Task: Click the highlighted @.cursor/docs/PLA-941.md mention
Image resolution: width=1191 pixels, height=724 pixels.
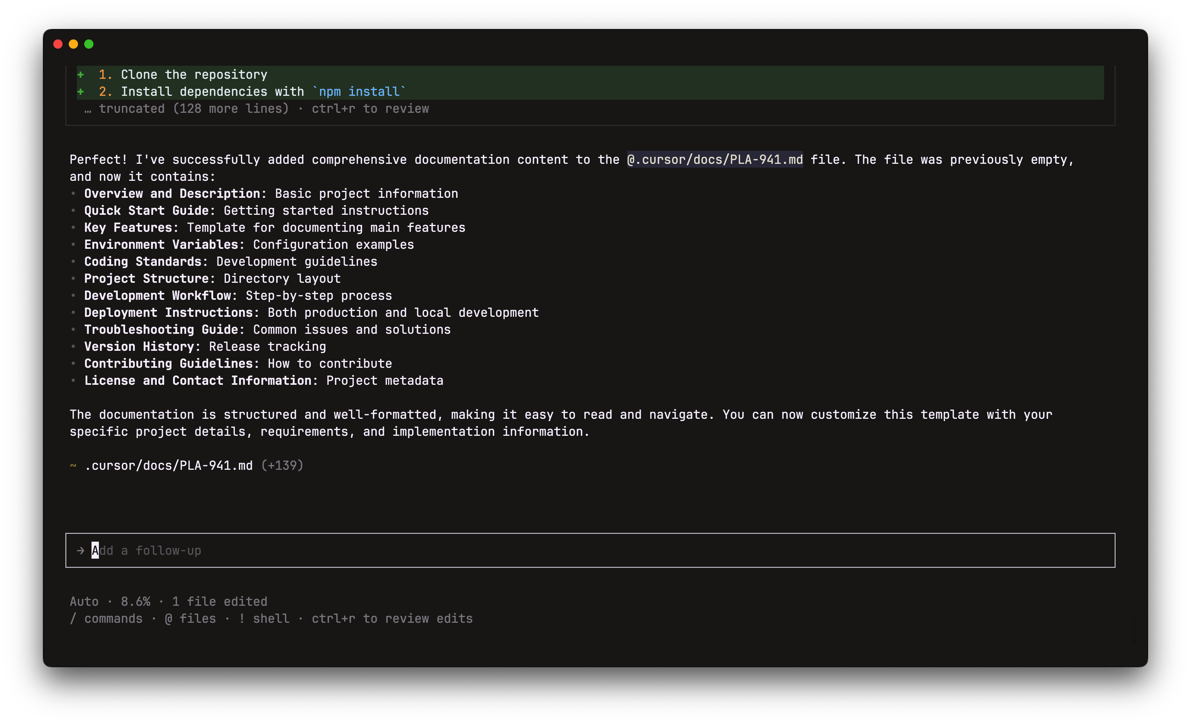Action: (714, 160)
